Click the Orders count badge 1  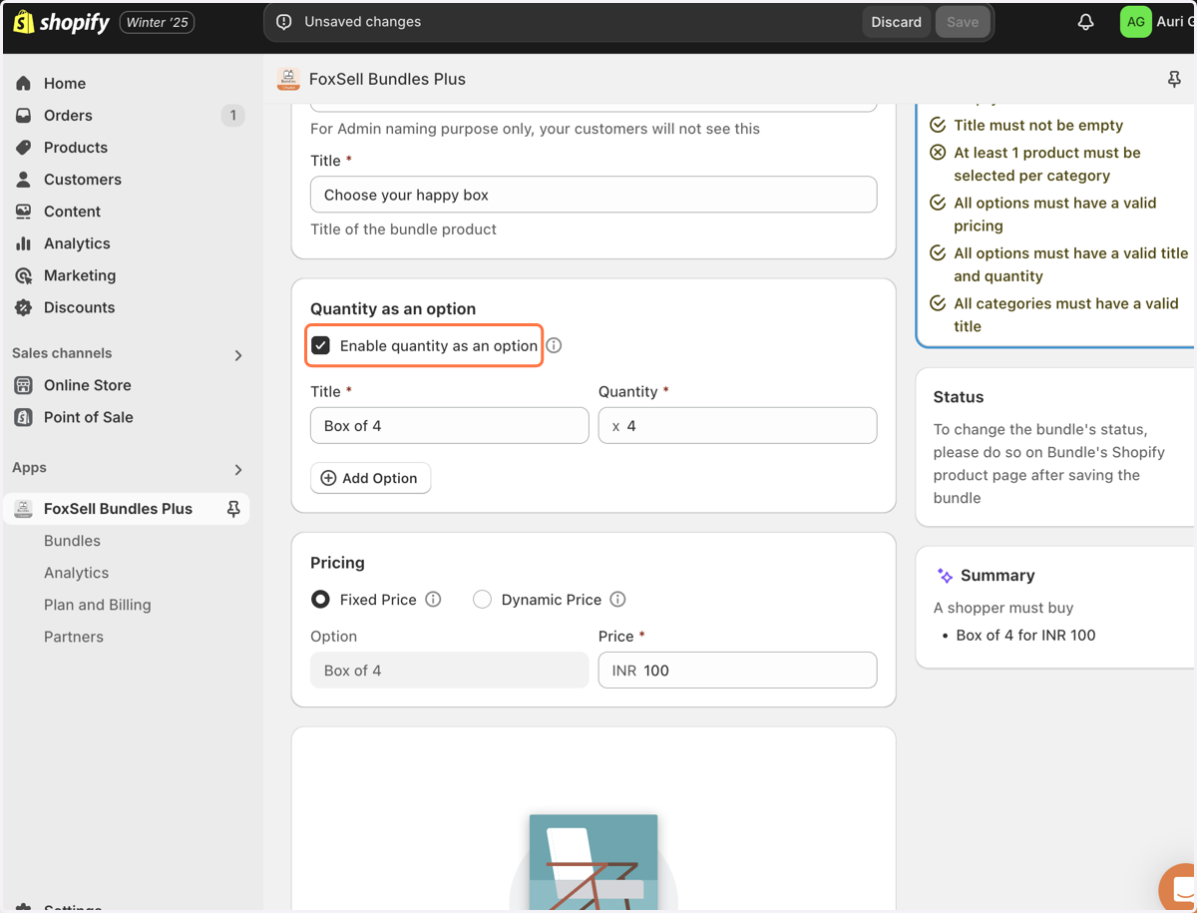coord(232,116)
